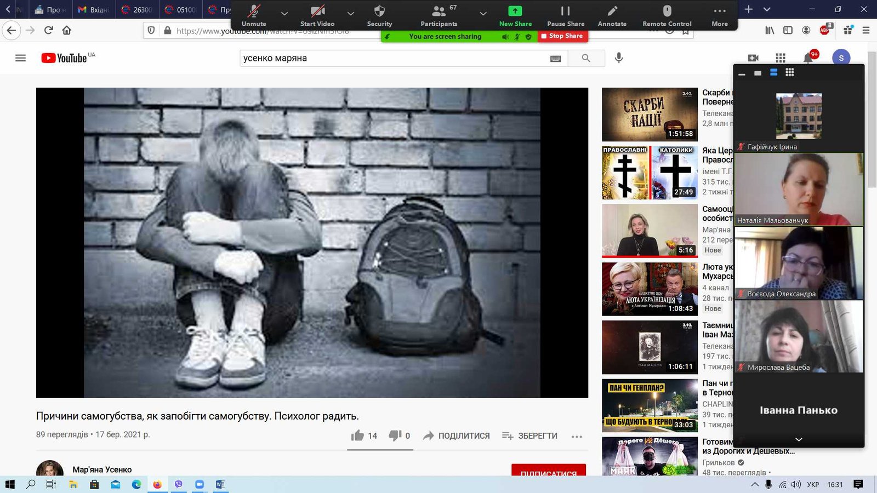This screenshot has height=493, width=877.
Task: Open Remote Control in Zoom toolbar
Action: (x=667, y=12)
